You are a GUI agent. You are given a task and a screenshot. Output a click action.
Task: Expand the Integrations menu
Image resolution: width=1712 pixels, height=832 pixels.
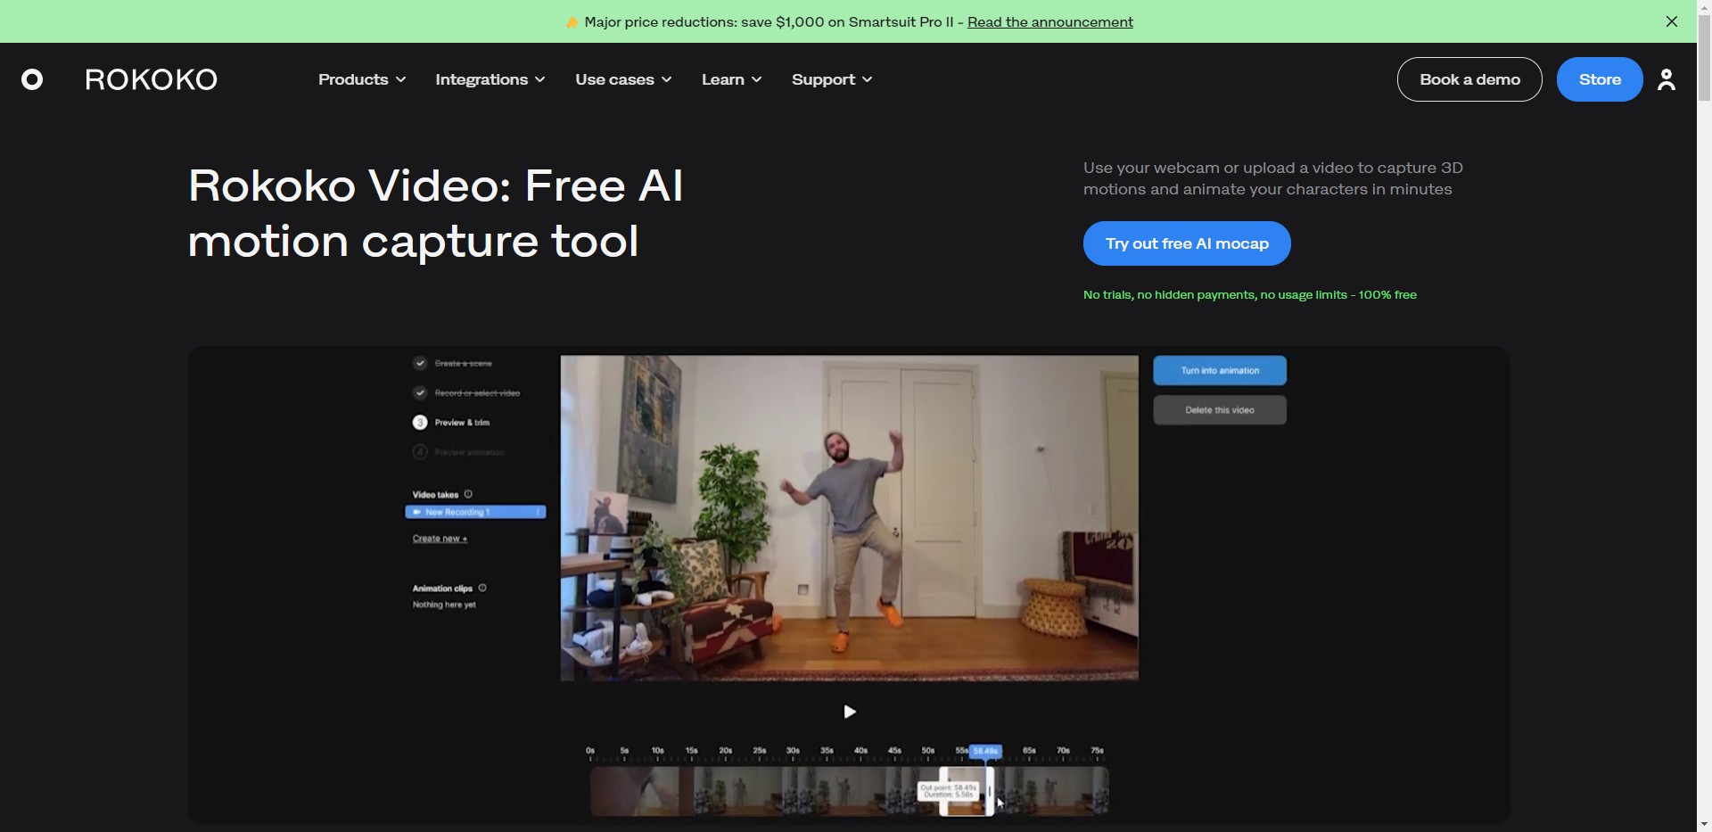click(x=490, y=79)
